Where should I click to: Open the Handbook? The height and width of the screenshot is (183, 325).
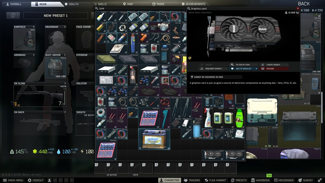260,180
